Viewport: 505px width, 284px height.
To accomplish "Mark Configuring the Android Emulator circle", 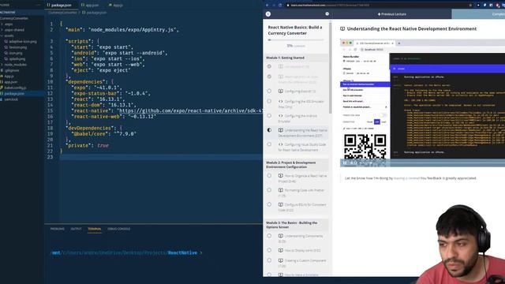I will click(269, 116).
